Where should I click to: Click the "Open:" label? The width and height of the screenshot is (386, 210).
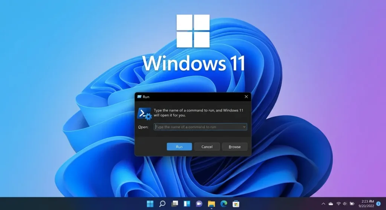click(143, 127)
